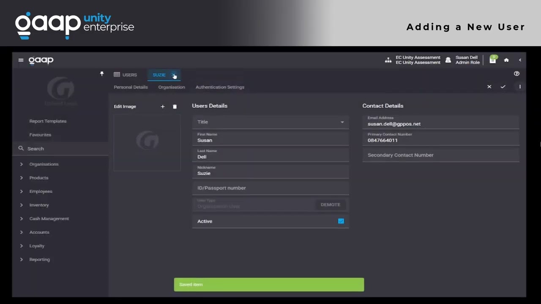Click the Search field in sidebar
Image resolution: width=541 pixels, height=304 pixels.
60,149
